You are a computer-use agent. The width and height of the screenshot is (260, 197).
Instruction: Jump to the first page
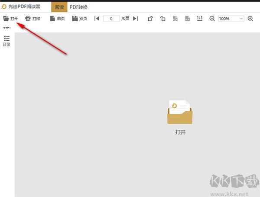tap(97, 18)
